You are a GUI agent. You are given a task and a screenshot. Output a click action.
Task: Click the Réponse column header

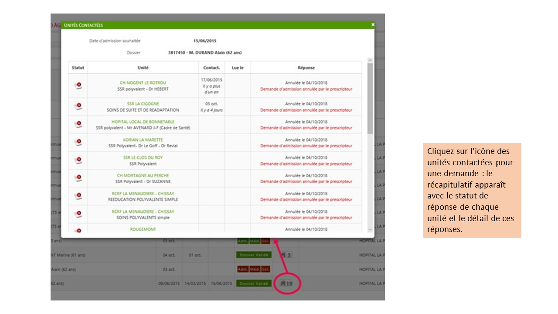[x=306, y=68]
